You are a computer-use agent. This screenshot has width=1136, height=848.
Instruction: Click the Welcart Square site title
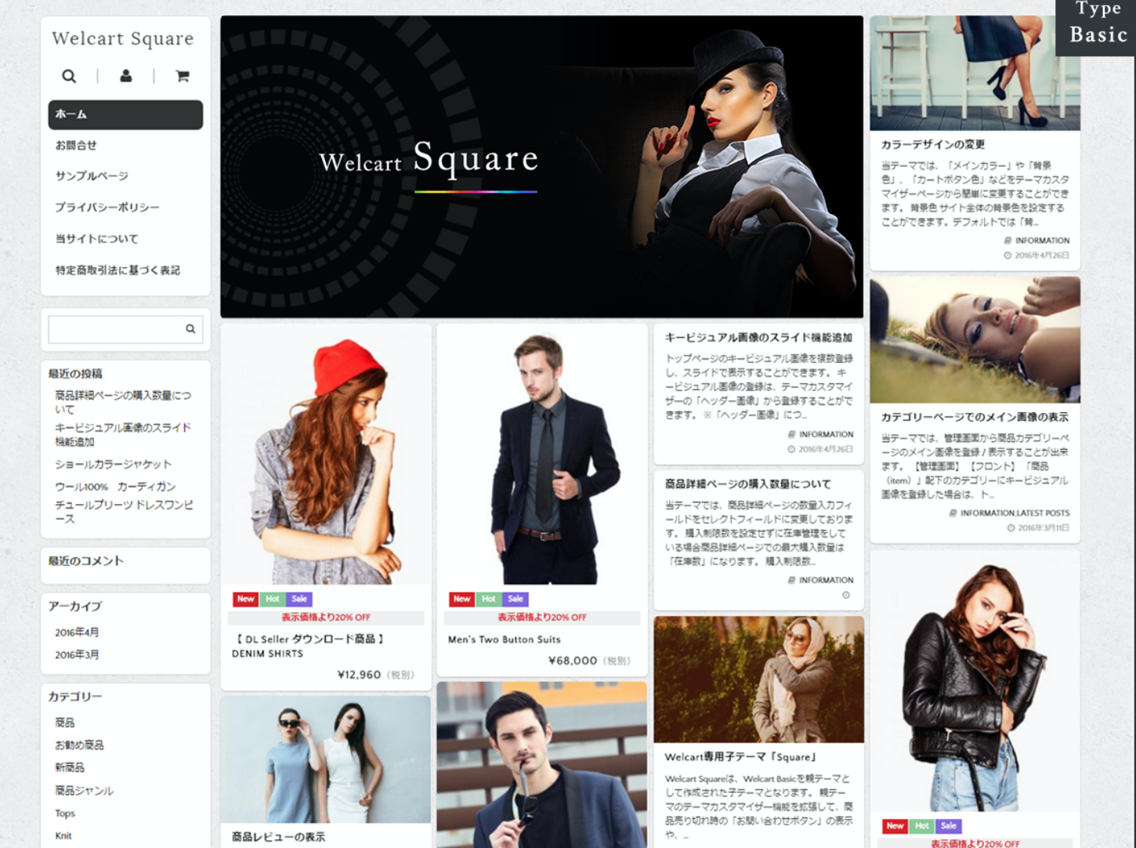[x=123, y=38]
